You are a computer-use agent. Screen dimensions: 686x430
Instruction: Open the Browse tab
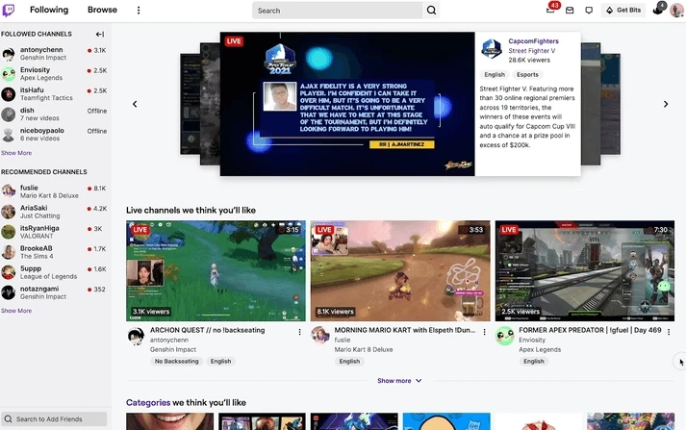(x=102, y=10)
